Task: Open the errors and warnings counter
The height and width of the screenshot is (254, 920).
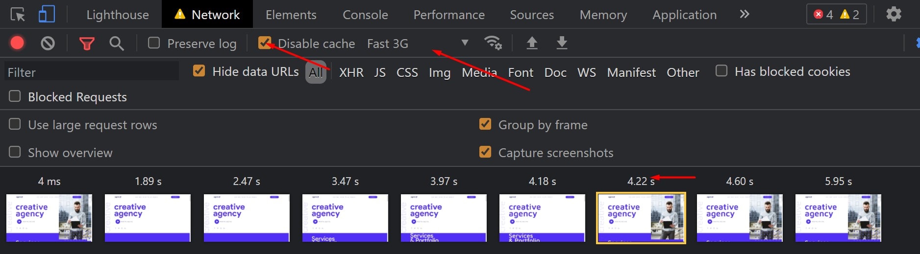Action: point(836,14)
